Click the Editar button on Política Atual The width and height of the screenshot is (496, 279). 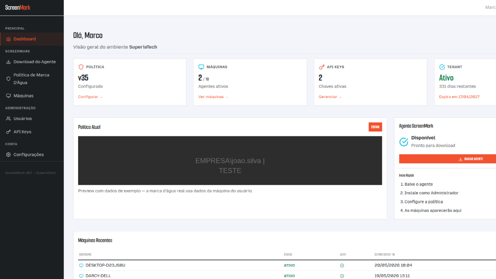point(375,127)
